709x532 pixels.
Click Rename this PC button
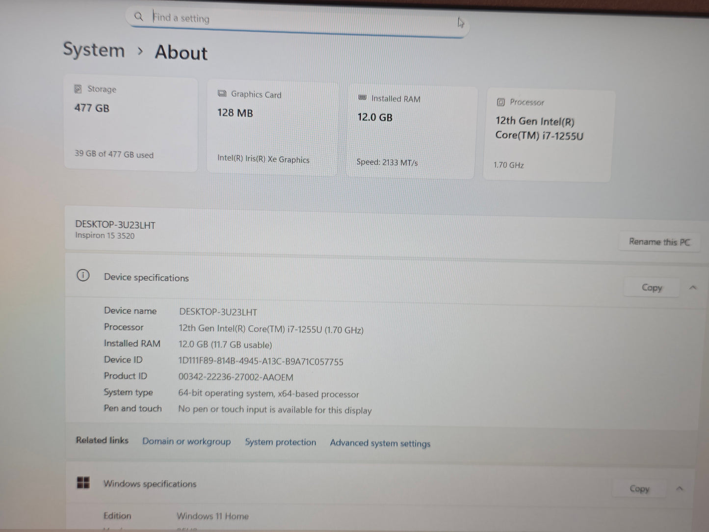[659, 241]
